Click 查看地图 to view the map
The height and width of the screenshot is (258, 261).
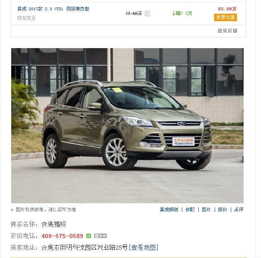click(x=144, y=248)
